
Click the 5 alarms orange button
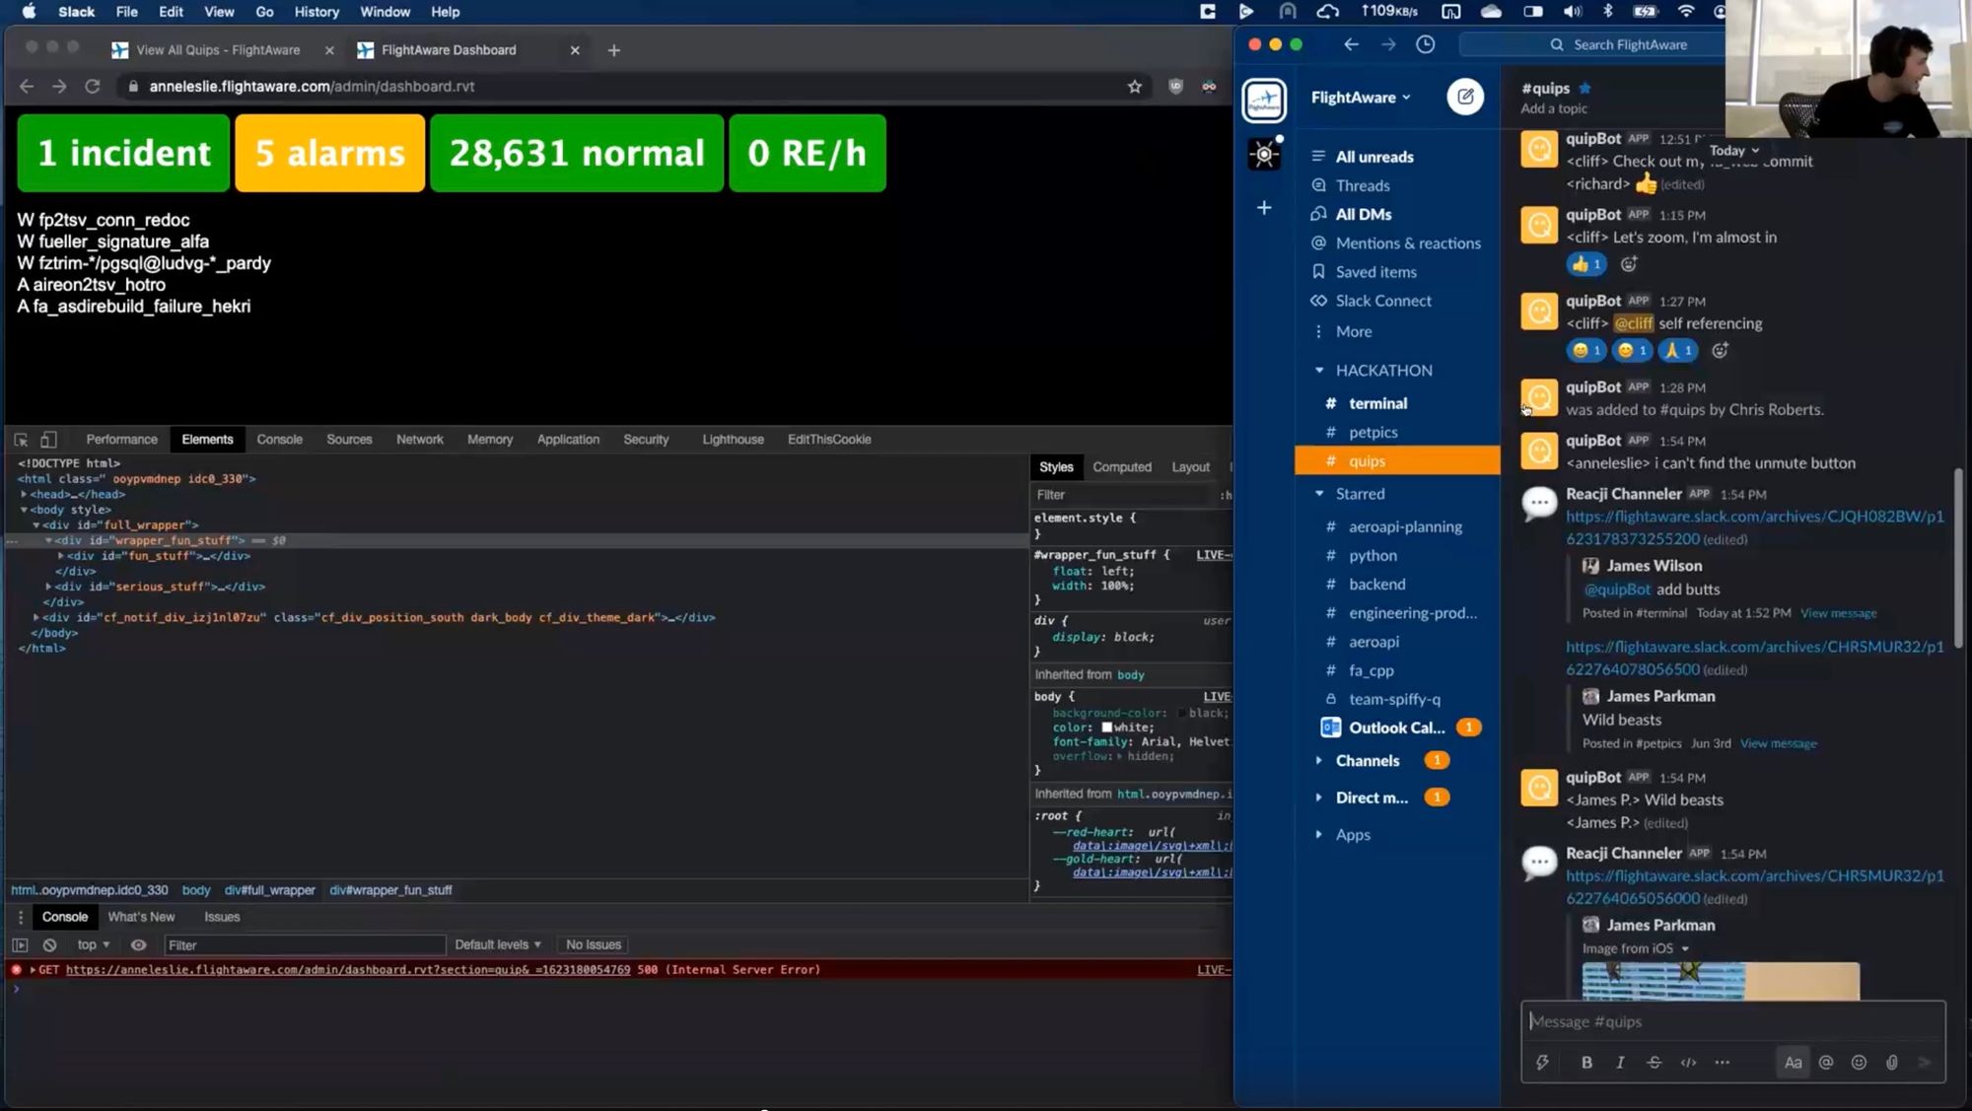click(x=330, y=153)
